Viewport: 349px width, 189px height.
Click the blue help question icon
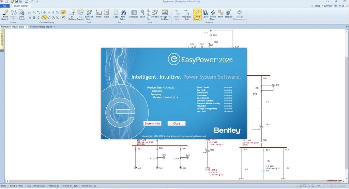[336, 6]
